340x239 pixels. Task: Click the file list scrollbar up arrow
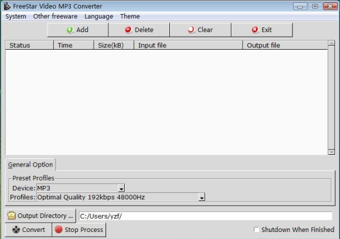331,43
